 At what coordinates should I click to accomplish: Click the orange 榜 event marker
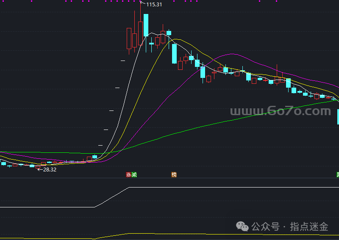pyautogui.click(x=174, y=174)
